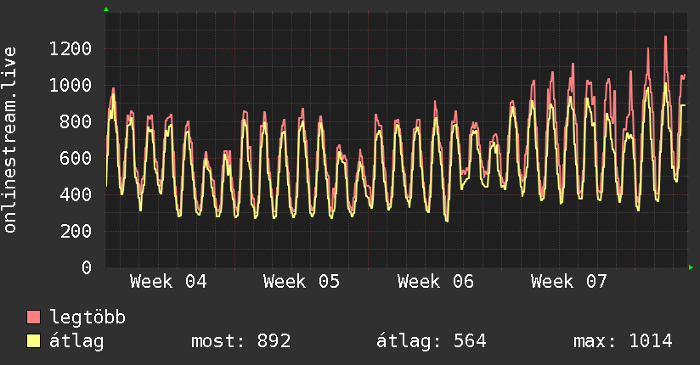700x365 pixels.
Task: Click the green arrow atop the y-axis
Action: (x=106, y=9)
